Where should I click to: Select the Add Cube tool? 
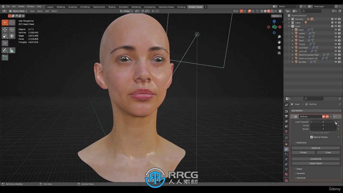tap(5, 57)
